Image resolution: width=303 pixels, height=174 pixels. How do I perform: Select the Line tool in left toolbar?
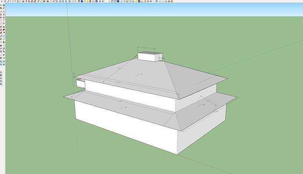point(1,11)
